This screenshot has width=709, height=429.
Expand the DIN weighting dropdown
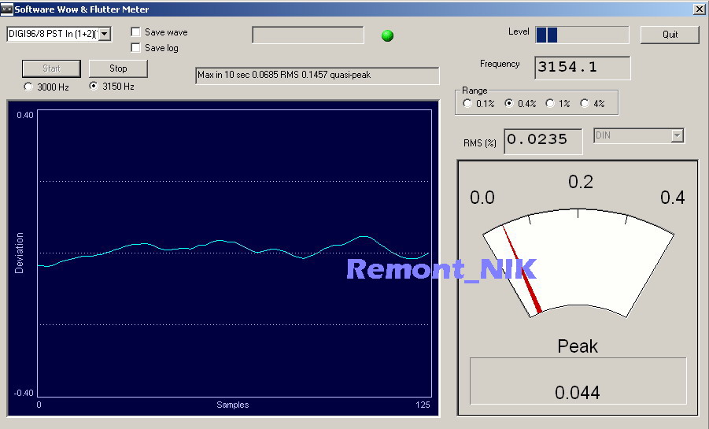pos(677,136)
